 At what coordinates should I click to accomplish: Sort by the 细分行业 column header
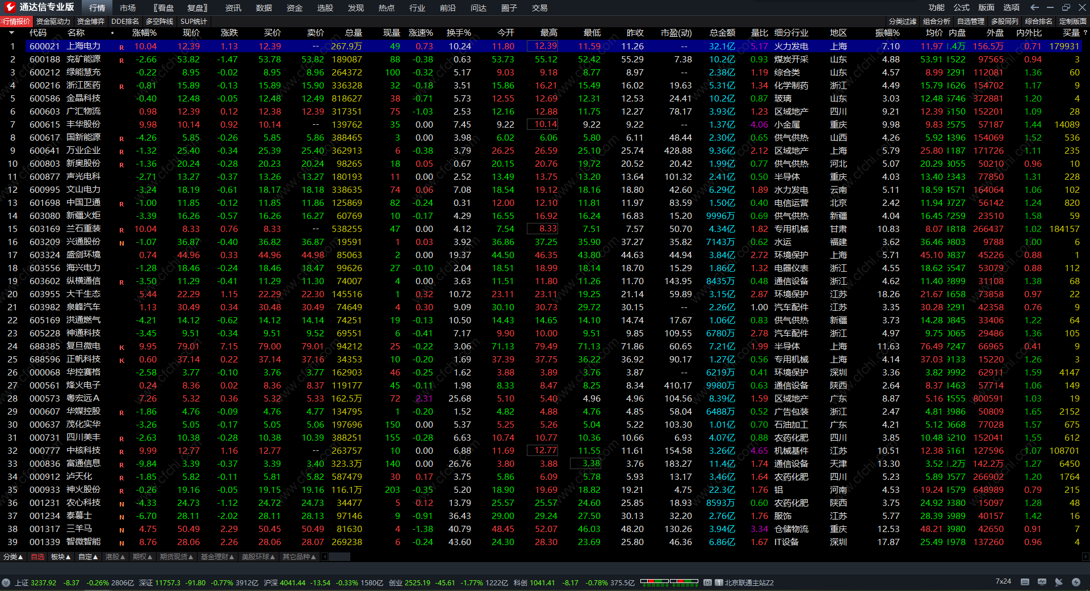pos(791,33)
